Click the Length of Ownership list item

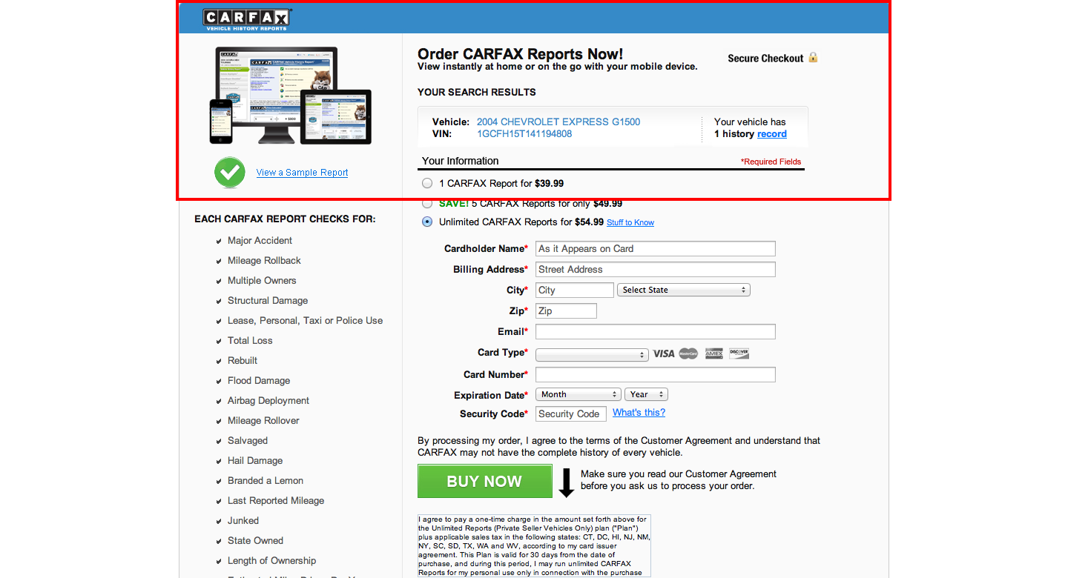click(x=271, y=561)
